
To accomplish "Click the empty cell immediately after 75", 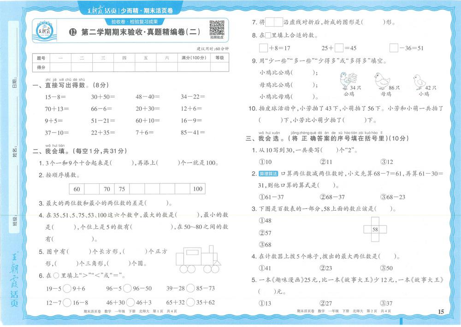I will 137,189.
